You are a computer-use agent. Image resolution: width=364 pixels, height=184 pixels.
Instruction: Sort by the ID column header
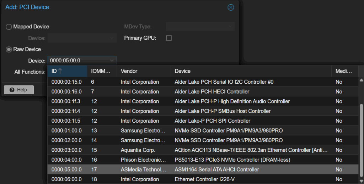tap(67, 71)
